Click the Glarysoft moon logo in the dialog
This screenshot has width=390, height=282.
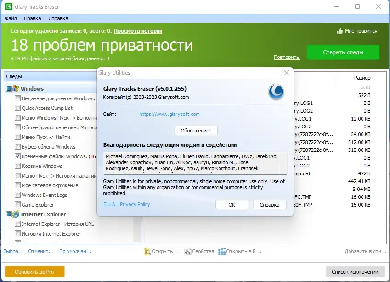276,92
